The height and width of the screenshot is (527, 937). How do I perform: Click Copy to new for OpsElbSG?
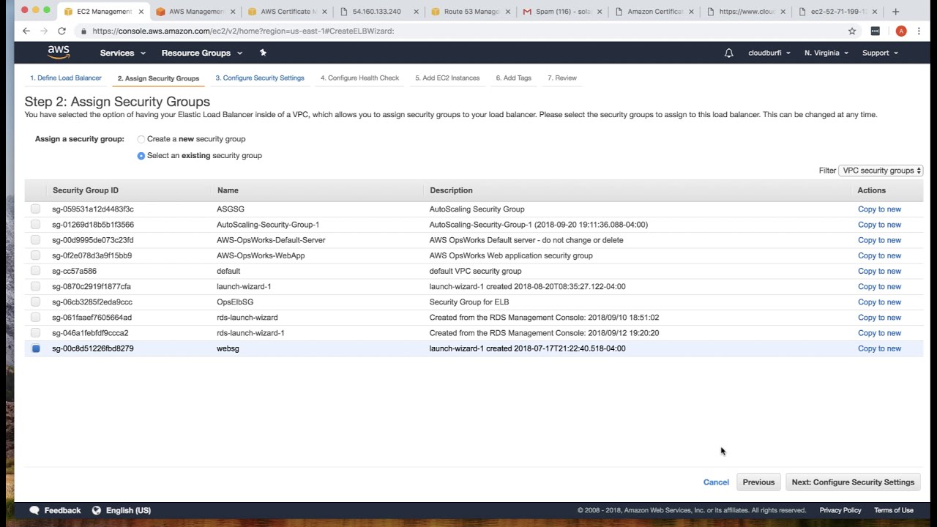pos(879,302)
